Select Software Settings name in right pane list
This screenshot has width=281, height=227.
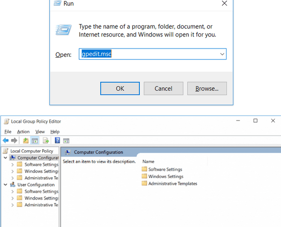(165, 169)
